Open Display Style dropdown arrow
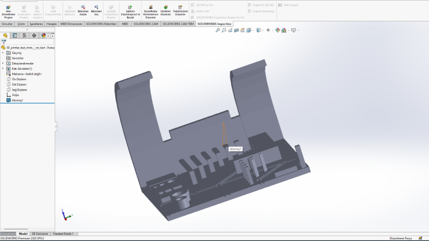The width and height of the screenshot is (429, 241). tap(263, 31)
